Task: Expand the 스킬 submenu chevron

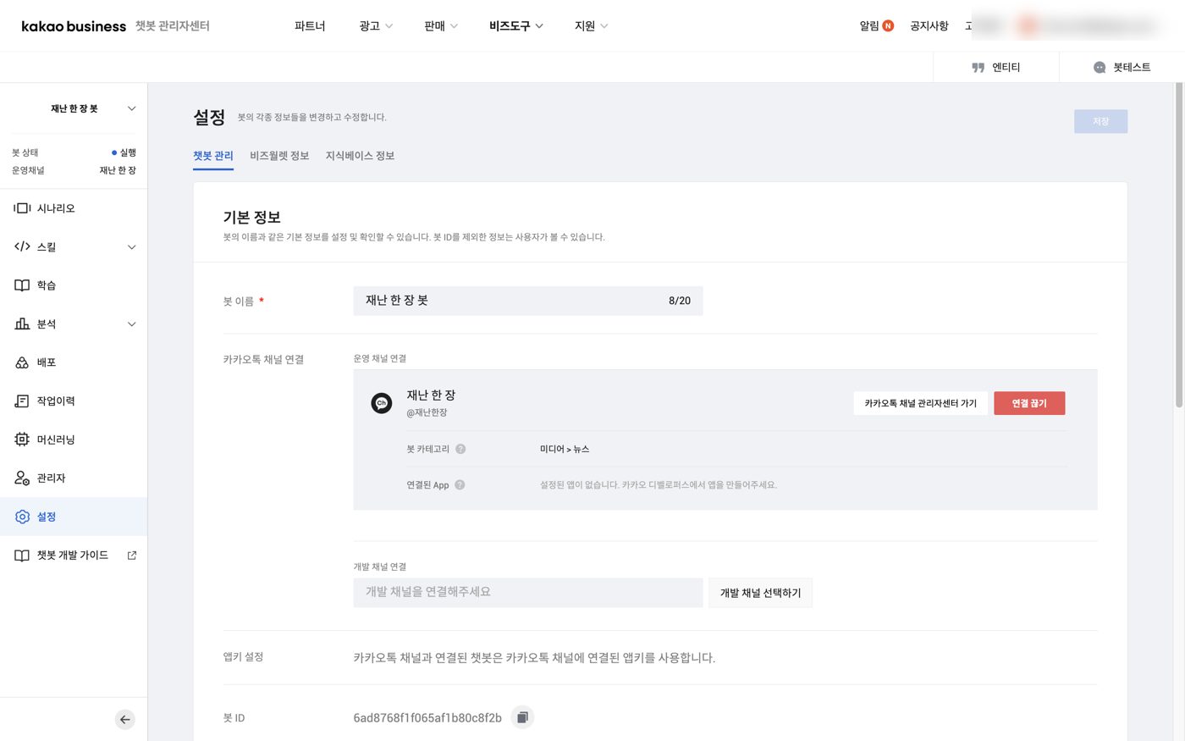Action: (x=131, y=247)
